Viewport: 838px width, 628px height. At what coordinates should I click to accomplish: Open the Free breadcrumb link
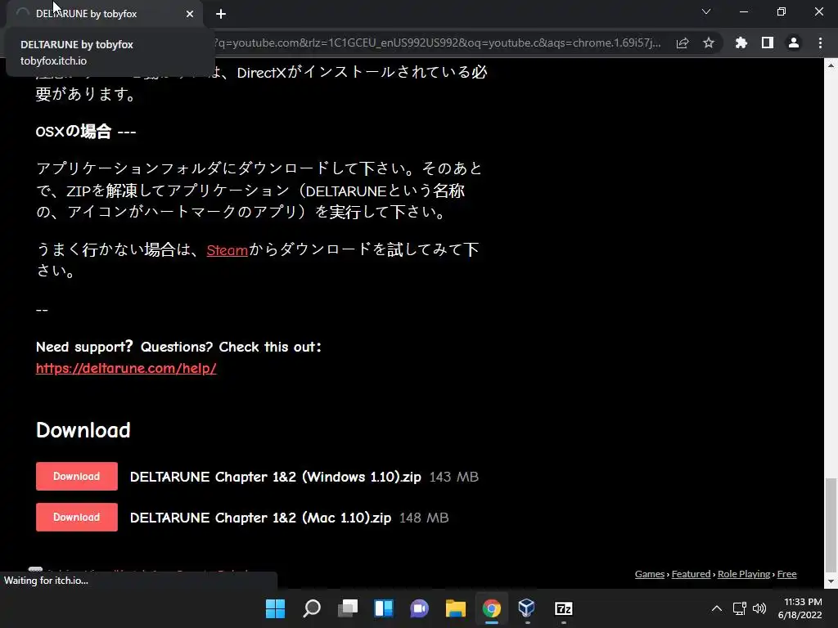(786, 574)
